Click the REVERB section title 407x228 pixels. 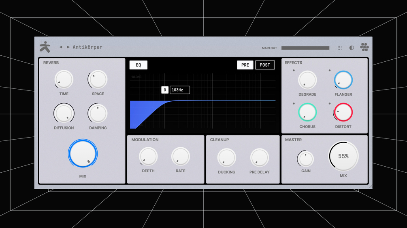pos(51,63)
